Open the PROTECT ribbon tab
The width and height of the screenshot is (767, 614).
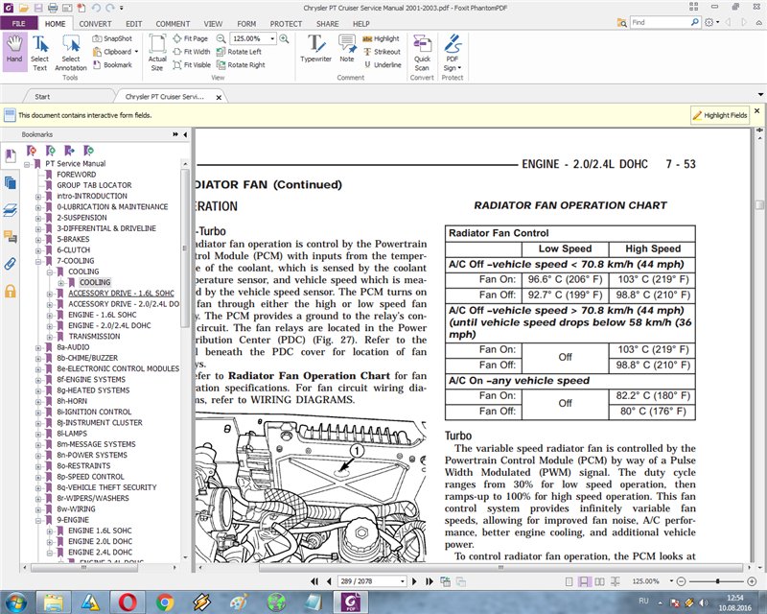point(286,23)
